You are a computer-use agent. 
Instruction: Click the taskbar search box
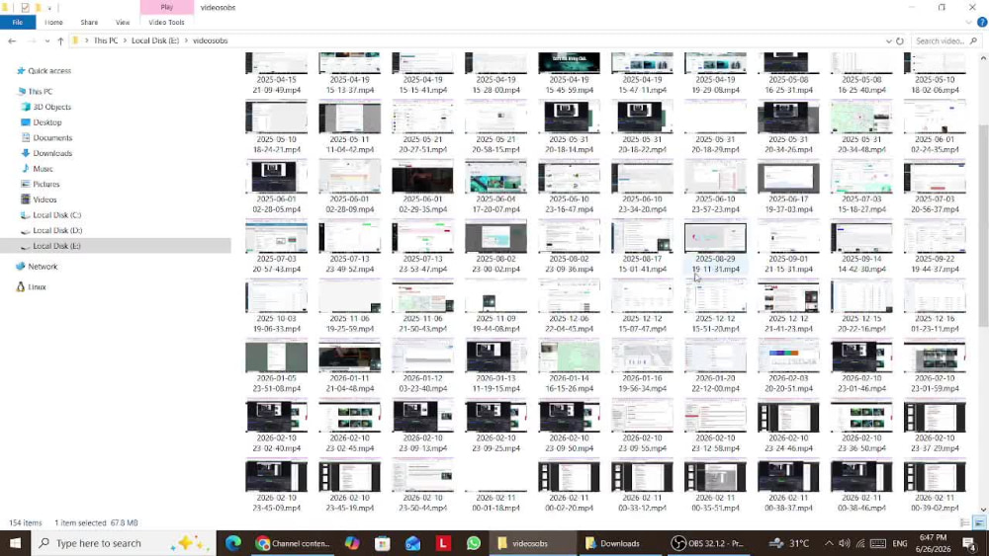click(x=123, y=543)
